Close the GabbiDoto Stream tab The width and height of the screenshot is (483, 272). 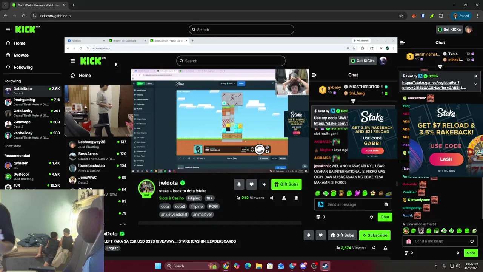(64, 5)
